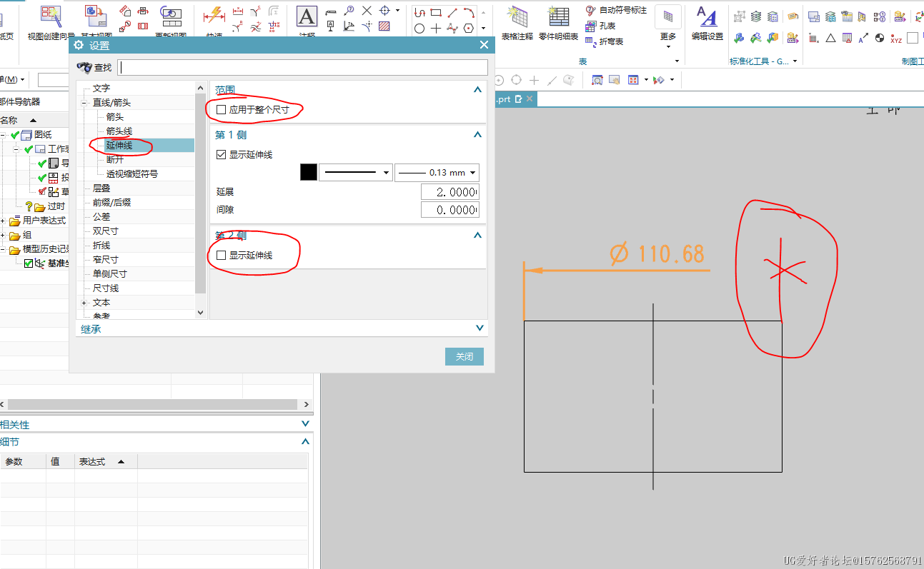The image size is (924, 569).
Task: Click the 110.68 diameter dimension text
Action: click(x=657, y=254)
